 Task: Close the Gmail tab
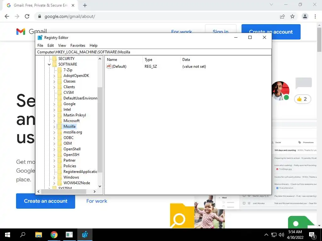tap(73, 6)
